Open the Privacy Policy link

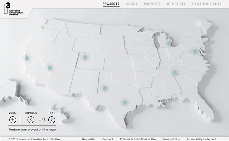click(171, 139)
